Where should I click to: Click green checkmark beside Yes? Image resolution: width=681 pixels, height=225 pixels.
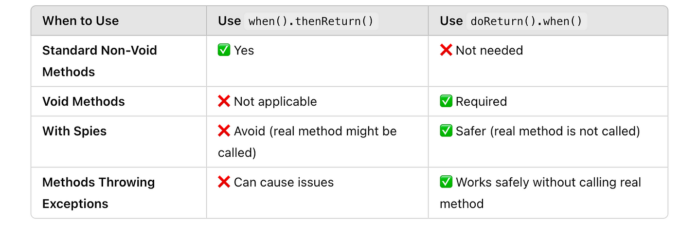224,50
